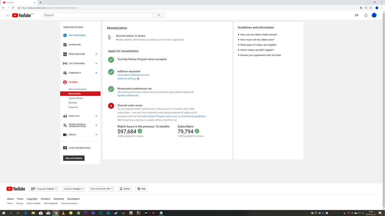Select the YouTube browser tab
385x216 pixels.
(19, 2)
